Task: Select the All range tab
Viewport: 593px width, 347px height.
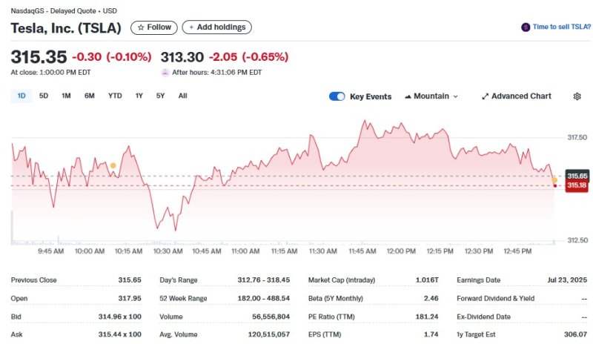Action: point(182,96)
